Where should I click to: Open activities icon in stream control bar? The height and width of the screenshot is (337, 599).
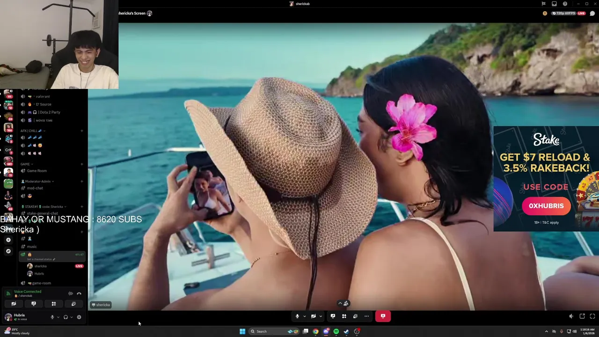pyautogui.click(x=344, y=316)
